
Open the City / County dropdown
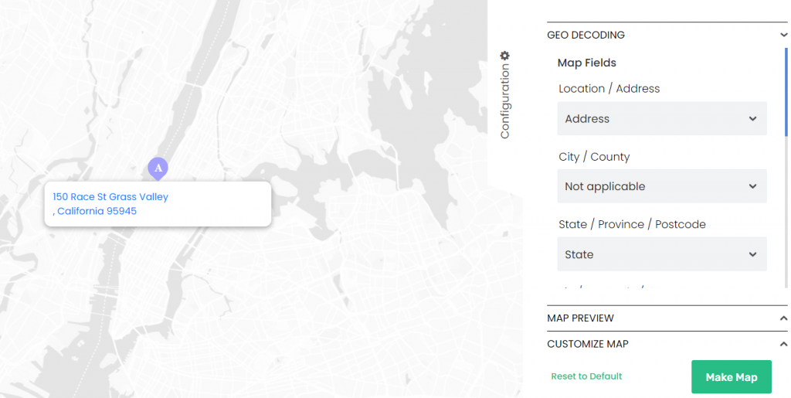click(x=661, y=187)
